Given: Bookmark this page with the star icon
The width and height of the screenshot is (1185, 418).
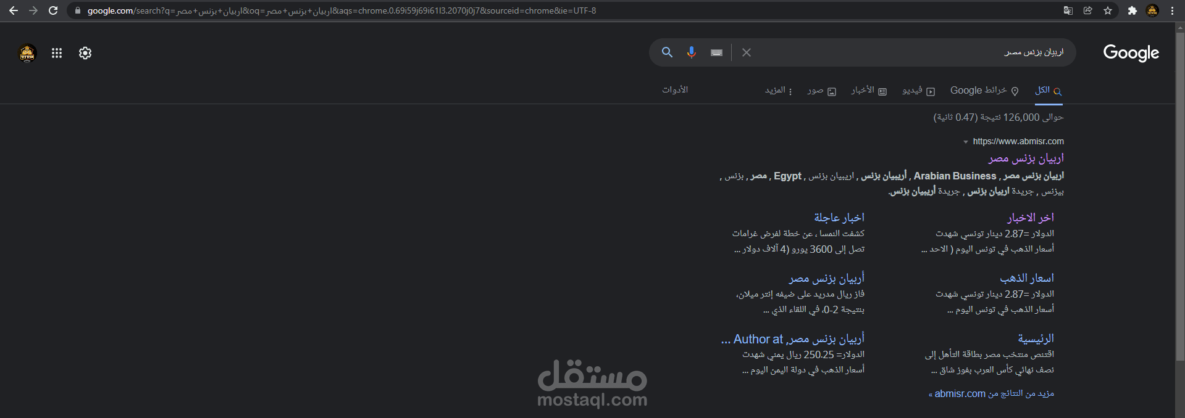Looking at the screenshot, I should 1108,10.
